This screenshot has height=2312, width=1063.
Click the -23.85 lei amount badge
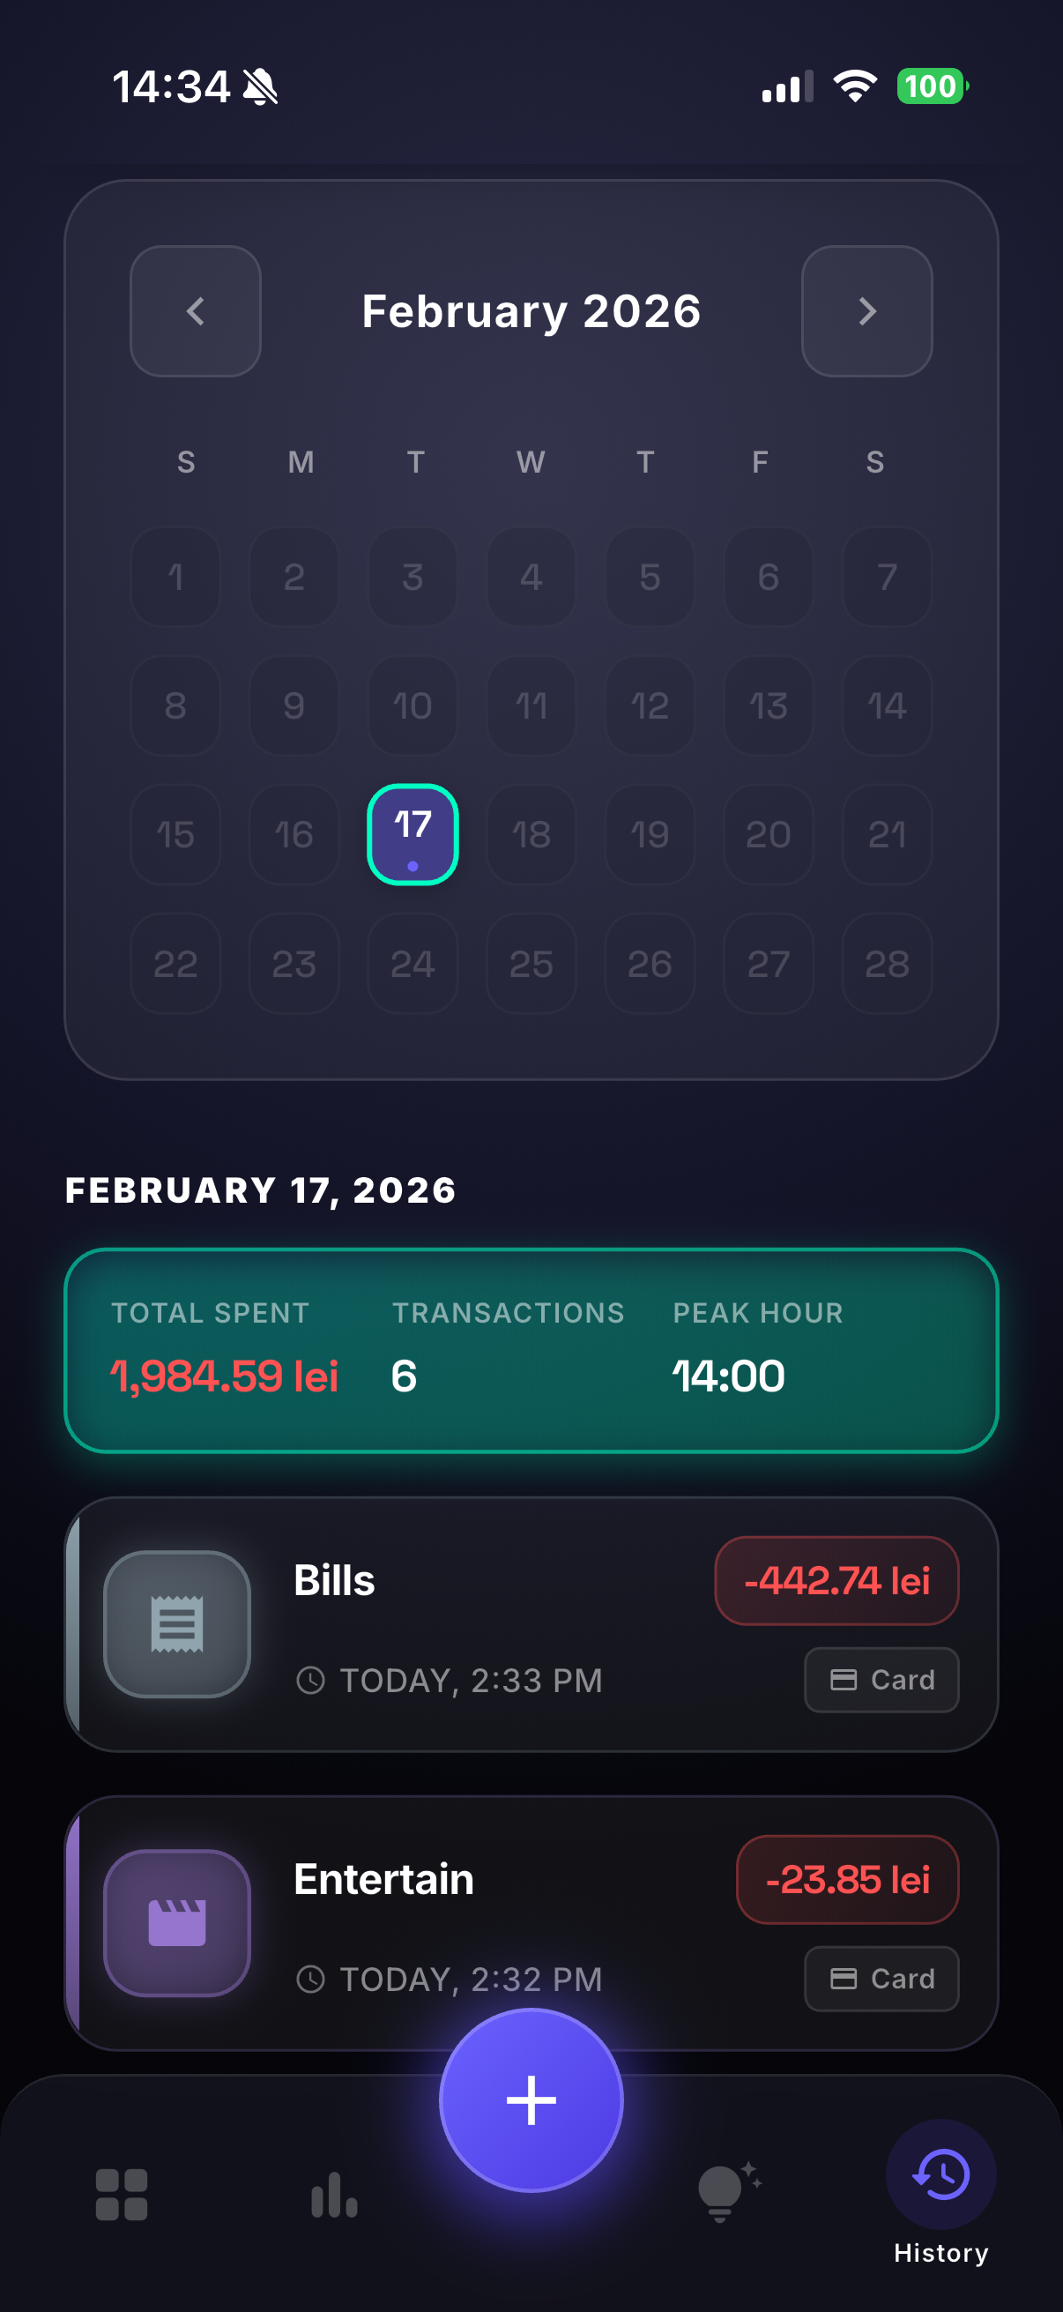coord(847,1879)
